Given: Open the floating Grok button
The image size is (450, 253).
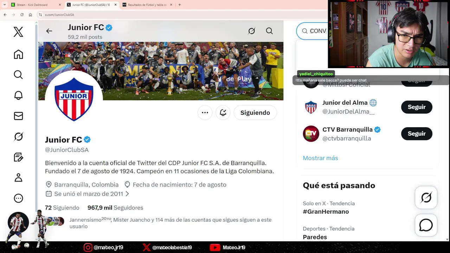Looking at the screenshot, I should [426, 197].
